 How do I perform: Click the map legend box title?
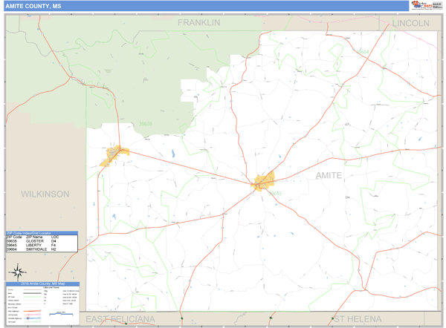pyautogui.click(x=42, y=283)
